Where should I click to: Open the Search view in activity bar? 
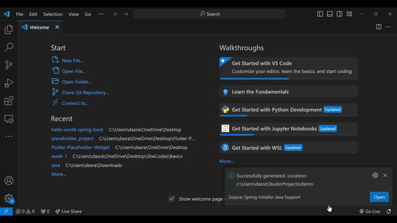click(x=9, y=47)
